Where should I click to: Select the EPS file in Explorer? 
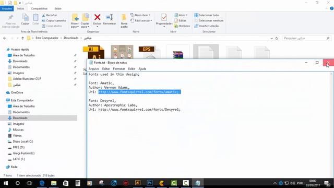tap(149, 52)
